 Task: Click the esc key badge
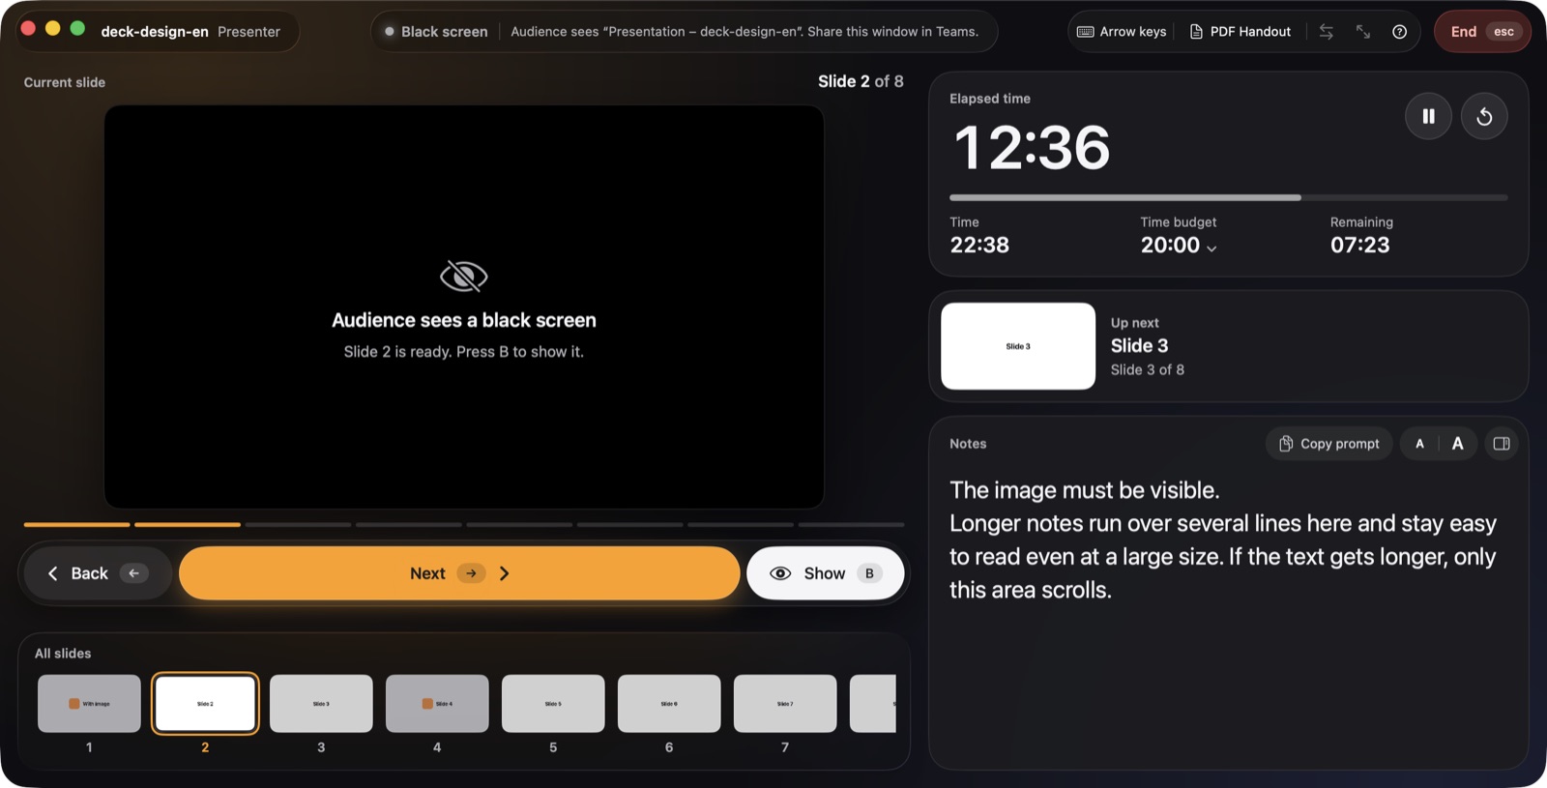point(1503,32)
